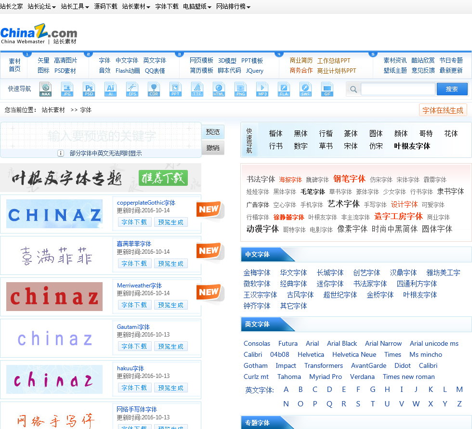
Task: Open the 喜满菲菲字体 title link
Action: pos(134,244)
